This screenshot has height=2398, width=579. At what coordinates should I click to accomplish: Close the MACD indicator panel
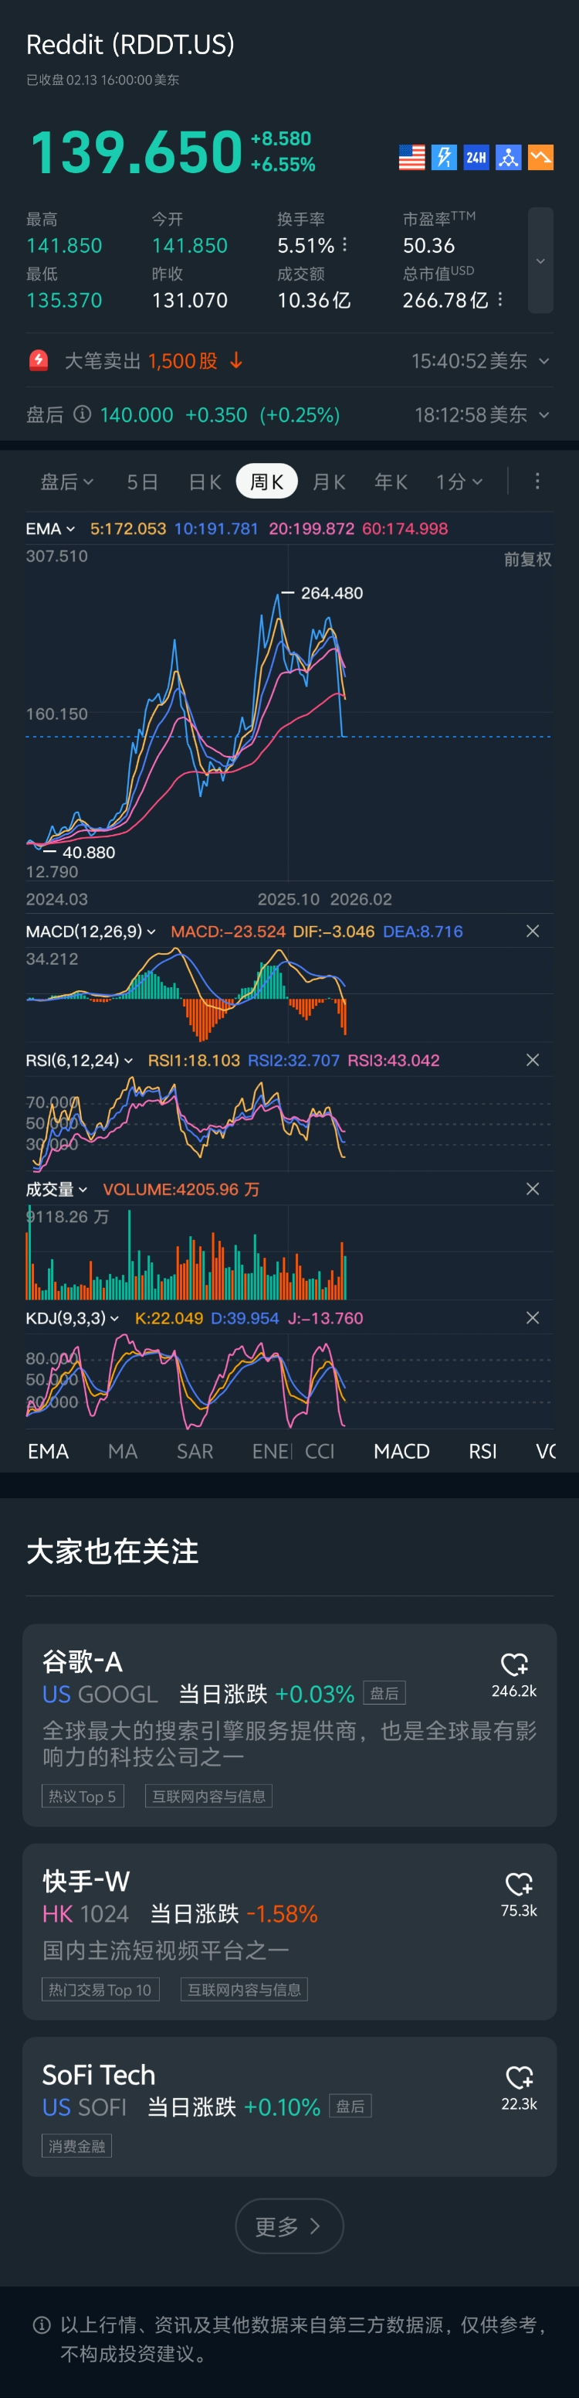point(533,931)
